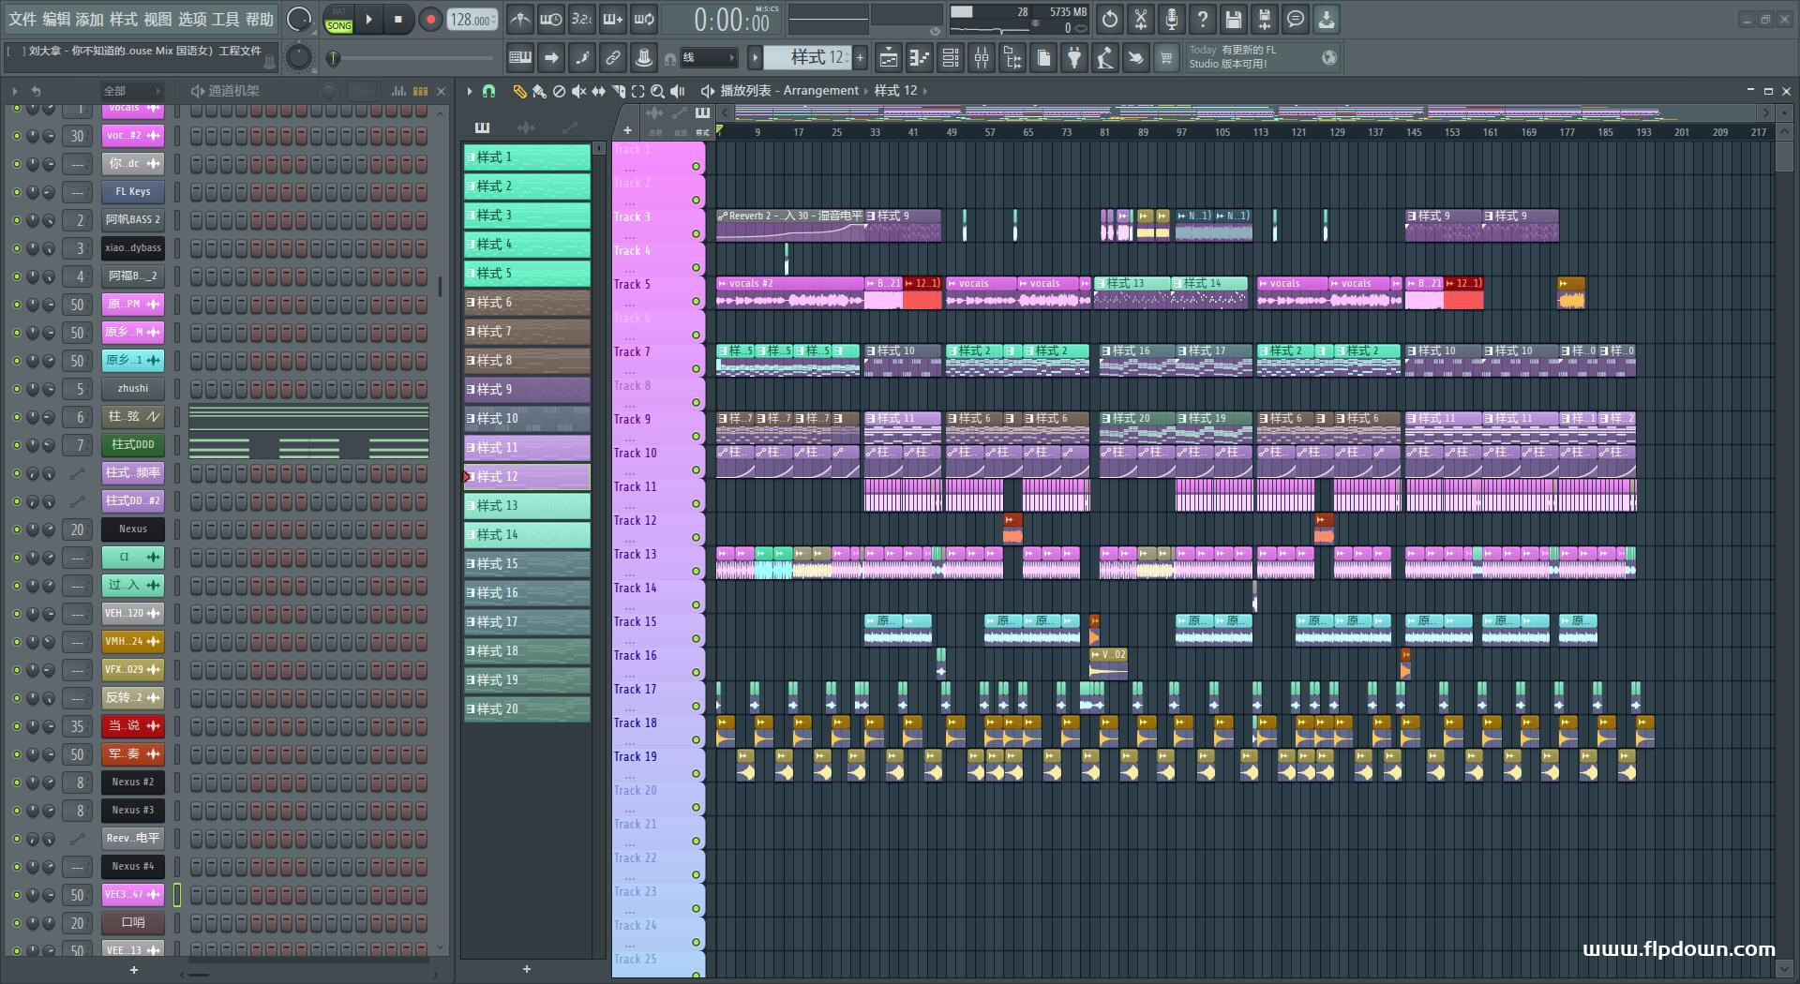
Task: Open the tempo tapper icon
Action: coord(1105,58)
